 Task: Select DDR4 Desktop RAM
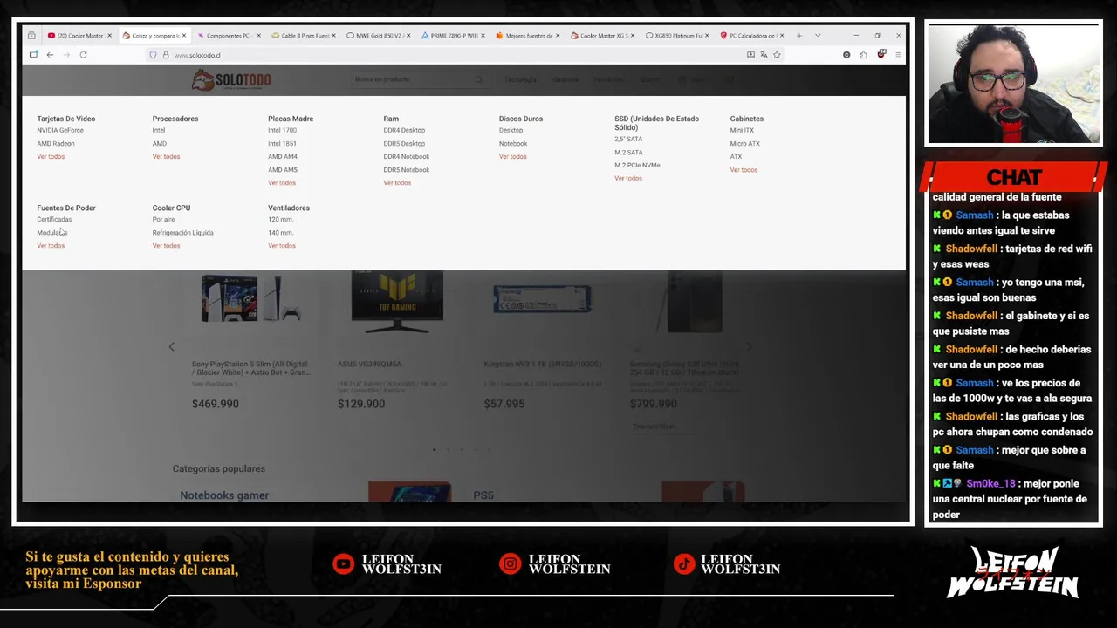pos(404,130)
